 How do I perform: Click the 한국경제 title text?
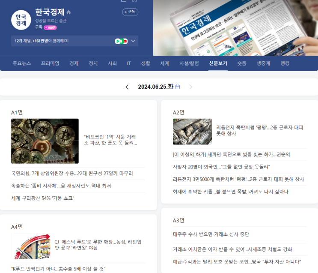click(50, 12)
